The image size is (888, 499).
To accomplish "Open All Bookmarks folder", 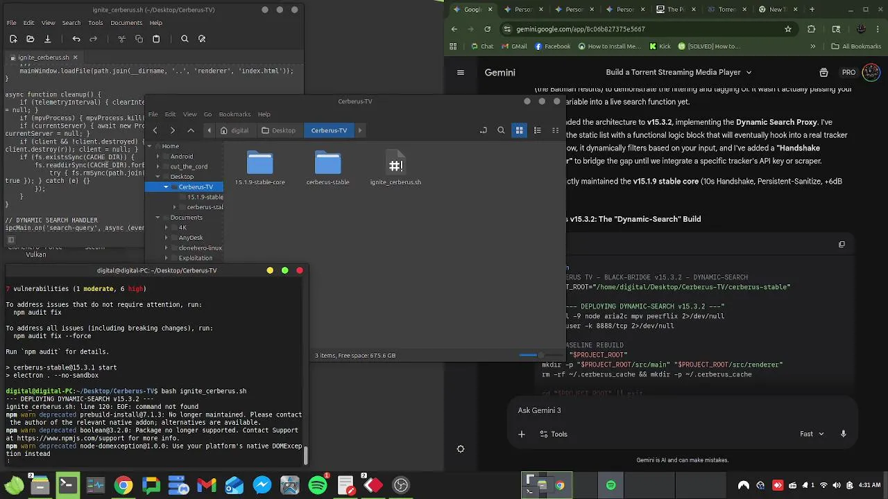I will click(x=856, y=46).
